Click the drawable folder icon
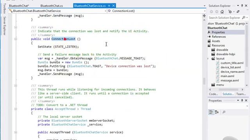The width and height of the screenshot is (250, 140). (213, 50)
